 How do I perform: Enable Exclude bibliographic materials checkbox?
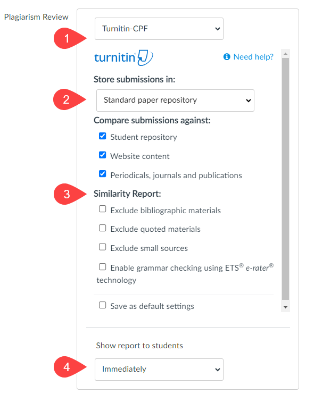[102, 209]
